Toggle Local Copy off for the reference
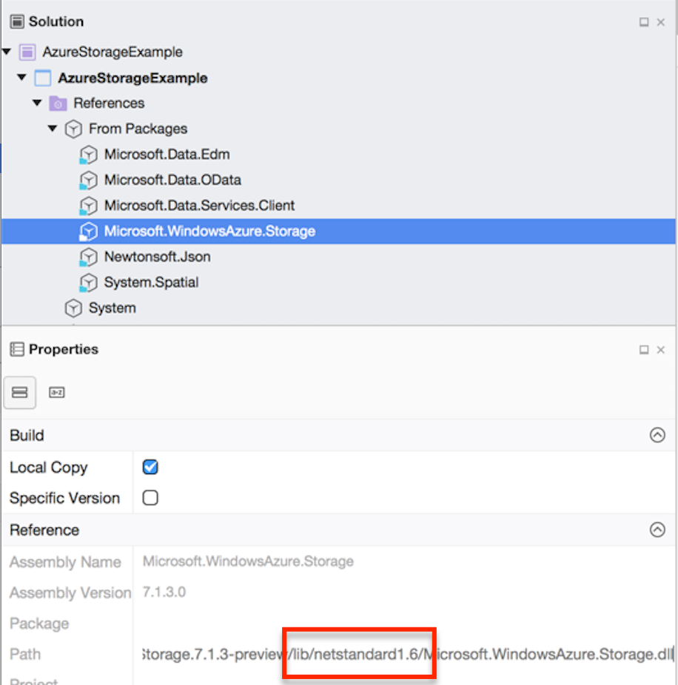The image size is (678, 685). [x=150, y=467]
